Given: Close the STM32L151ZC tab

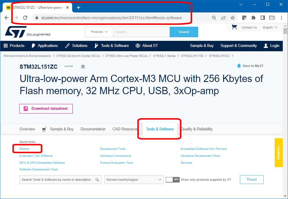Looking at the screenshot, I should [x=68, y=8].
